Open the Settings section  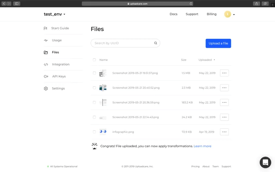(58, 89)
